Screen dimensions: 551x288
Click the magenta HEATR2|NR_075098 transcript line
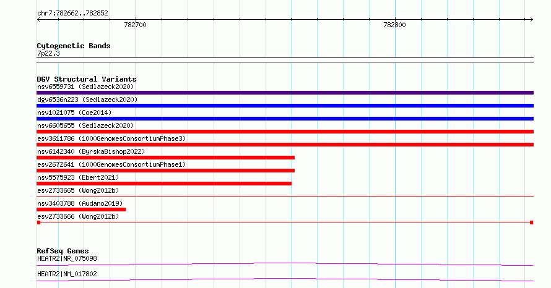click(x=285, y=264)
